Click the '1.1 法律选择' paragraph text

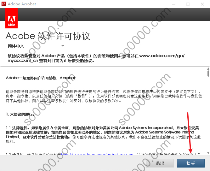[x=103, y=134]
